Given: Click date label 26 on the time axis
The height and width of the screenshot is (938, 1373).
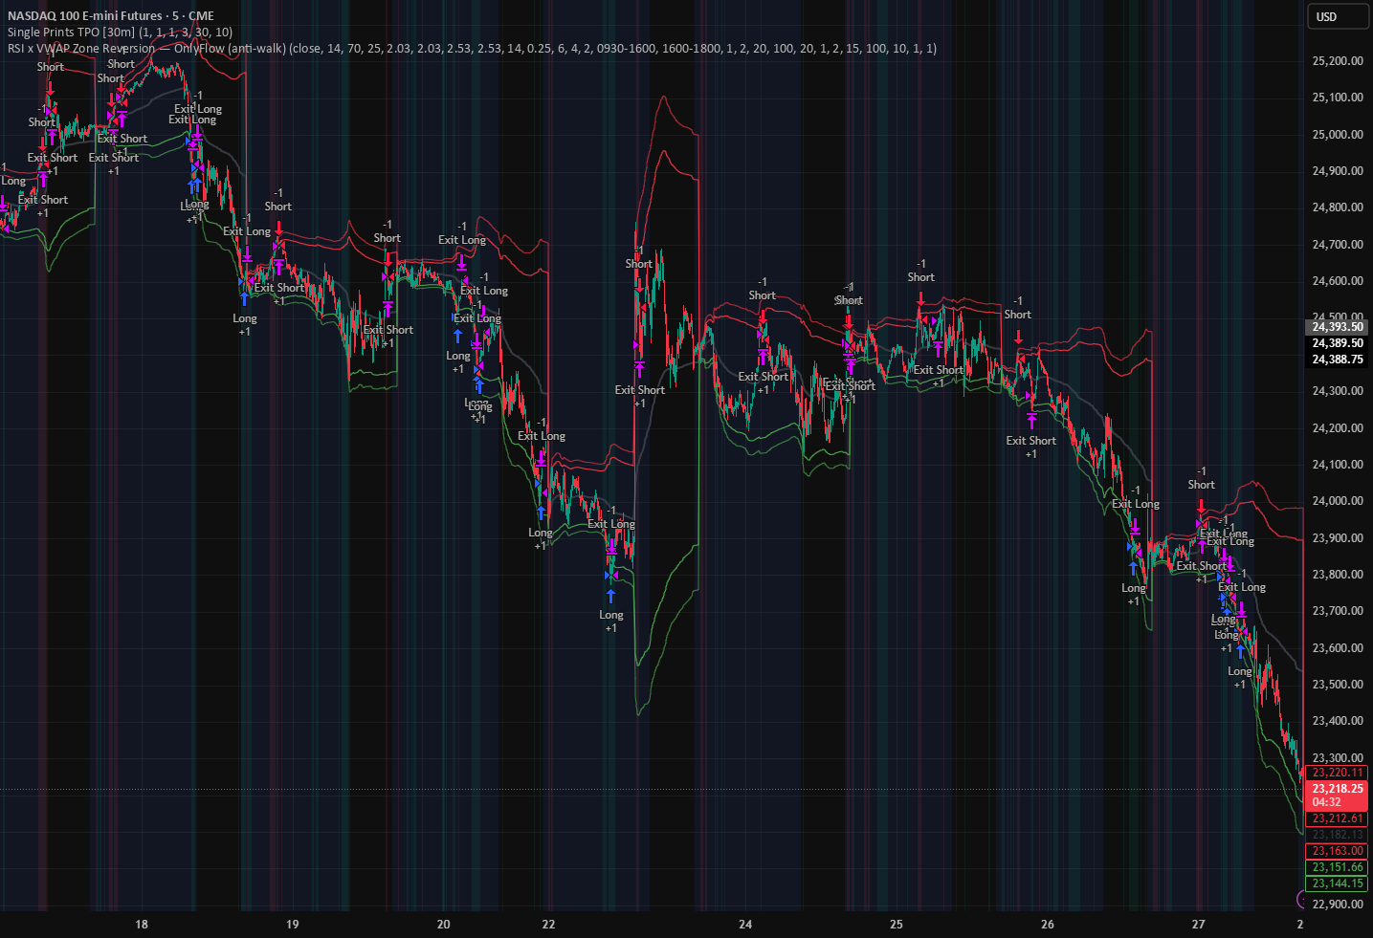Looking at the screenshot, I should coord(1048,925).
